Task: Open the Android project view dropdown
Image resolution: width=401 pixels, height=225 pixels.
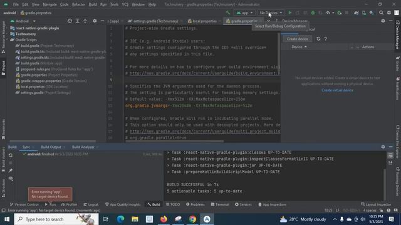Action: pyautogui.click(x=23, y=21)
